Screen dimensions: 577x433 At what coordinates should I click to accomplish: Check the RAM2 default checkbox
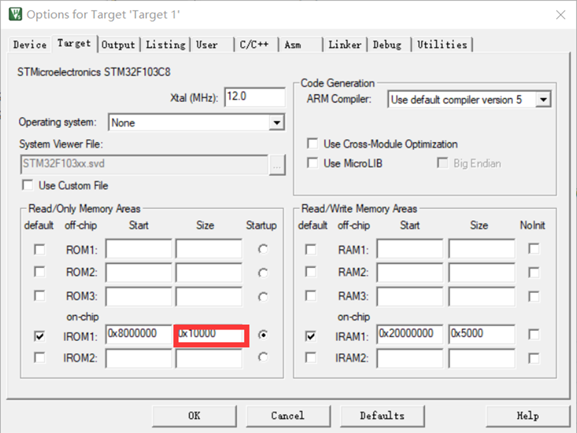[311, 272]
